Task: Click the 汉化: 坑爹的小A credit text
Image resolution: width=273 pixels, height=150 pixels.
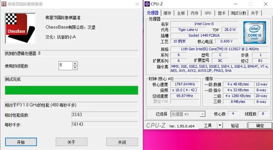Action: 61,37
